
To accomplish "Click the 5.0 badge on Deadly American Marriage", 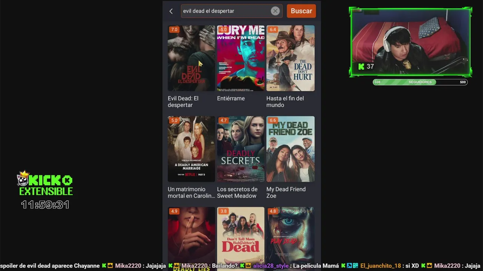I will pos(174,120).
